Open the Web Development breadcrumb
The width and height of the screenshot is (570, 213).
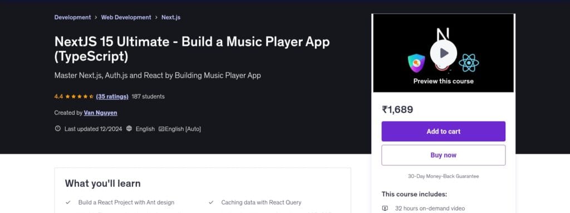click(x=126, y=17)
